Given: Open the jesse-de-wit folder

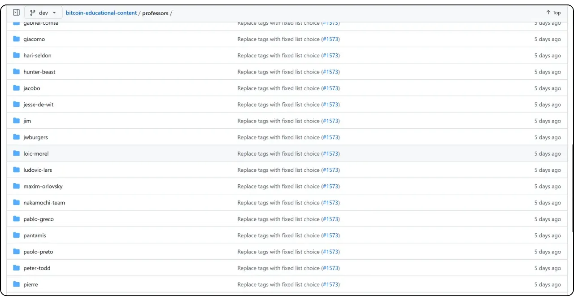Looking at the screenshot, I should 38,105.
